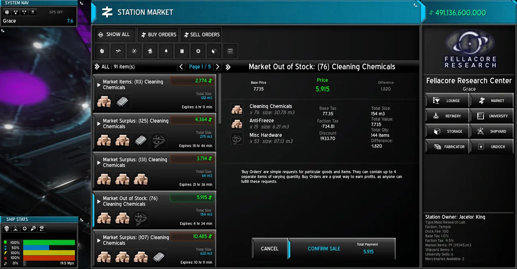The height and width of the screenshot is (269, 517).
Task: Confirm the sale for 5,915
Action: point(342,249)
